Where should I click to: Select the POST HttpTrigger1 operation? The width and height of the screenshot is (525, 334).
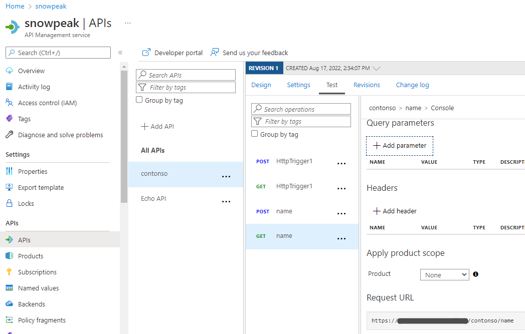[294, 161]
